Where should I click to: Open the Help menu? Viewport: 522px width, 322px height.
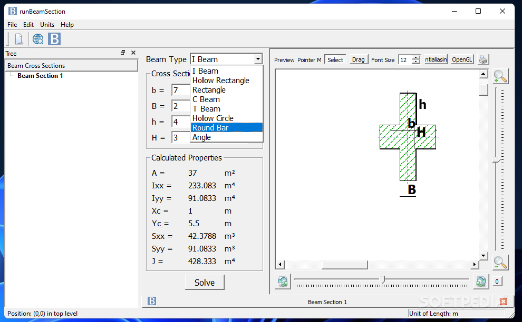point(67,25)
